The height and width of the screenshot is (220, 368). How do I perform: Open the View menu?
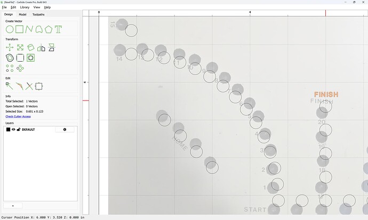pyautogui.click(x=37, y=7)
